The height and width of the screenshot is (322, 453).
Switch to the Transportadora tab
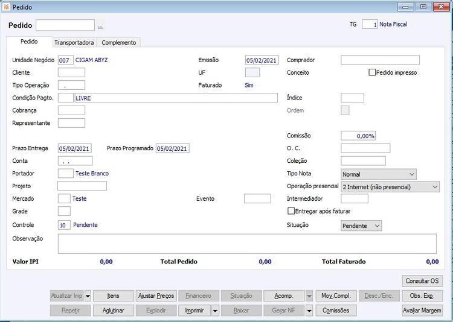point(74,42)
